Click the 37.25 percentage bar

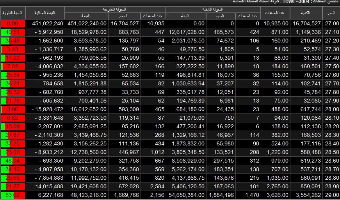point(13,143)
